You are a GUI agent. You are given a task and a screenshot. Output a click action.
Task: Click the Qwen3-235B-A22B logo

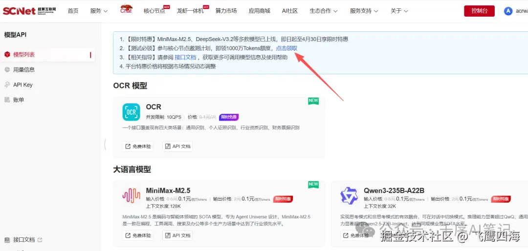tap(349, 195)
